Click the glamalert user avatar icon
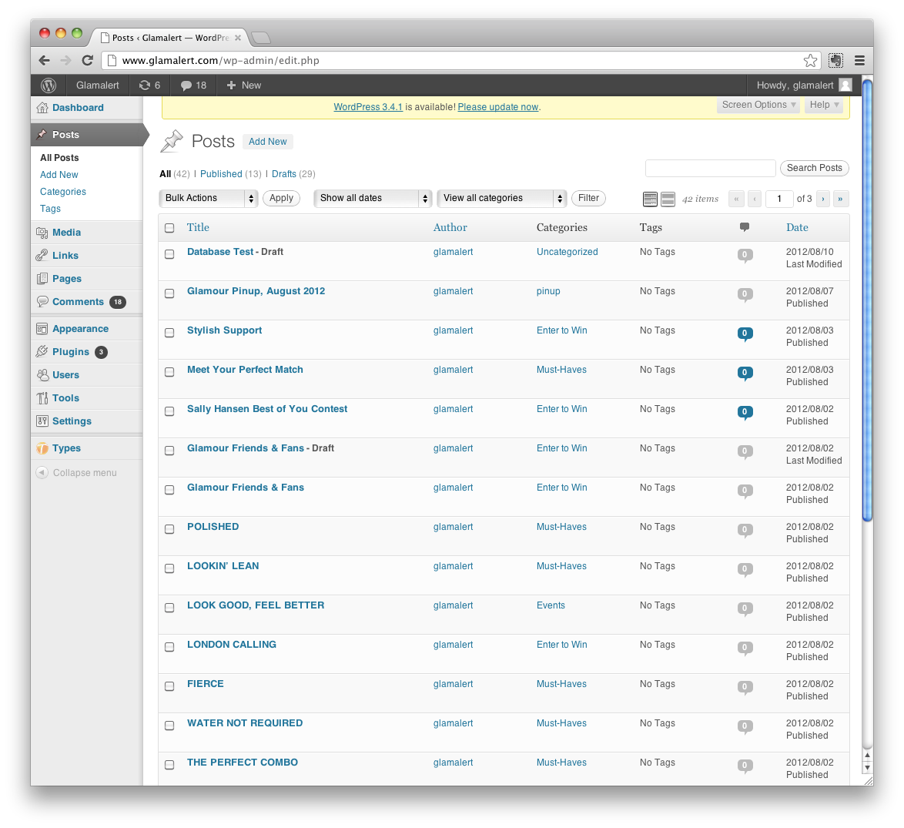 [x=845, y=85]
